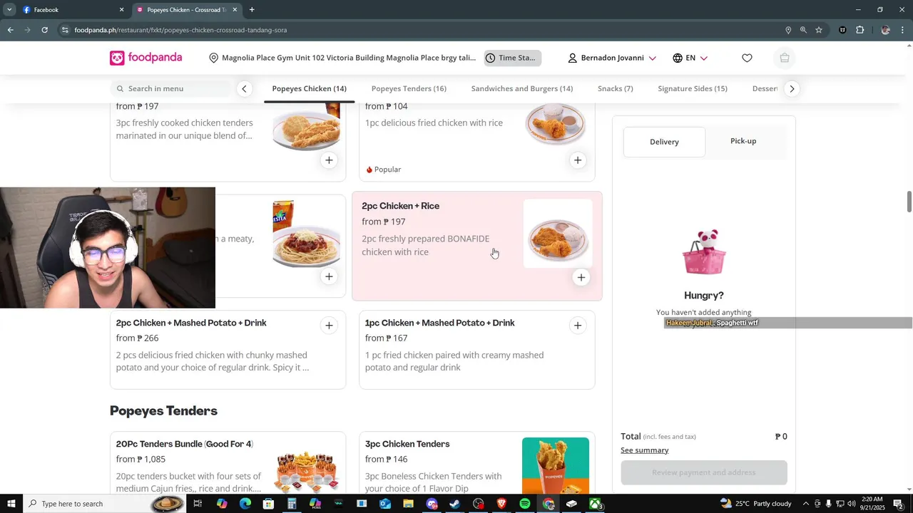The image size is (913, 513).
Task: Reload the page in Chrome
Action: (x=44, y=30)
